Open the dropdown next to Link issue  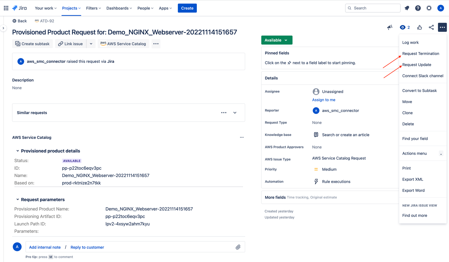91,44
